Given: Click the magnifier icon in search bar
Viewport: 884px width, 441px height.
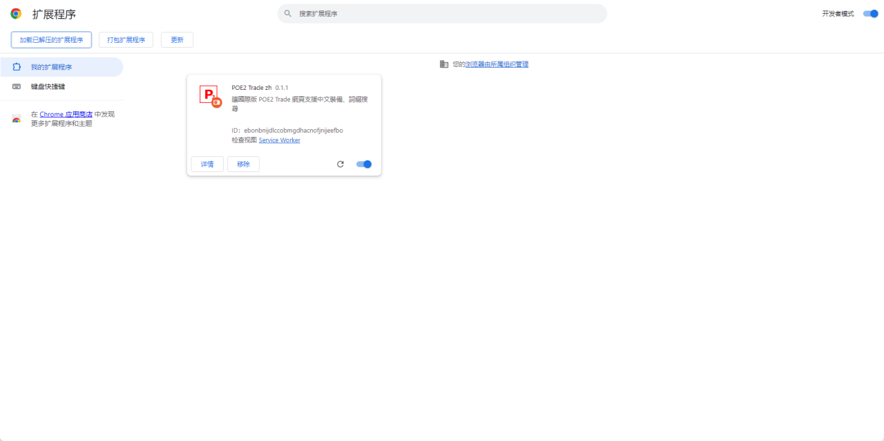Looking at the screenshot, I should click(x=288, y=14).
